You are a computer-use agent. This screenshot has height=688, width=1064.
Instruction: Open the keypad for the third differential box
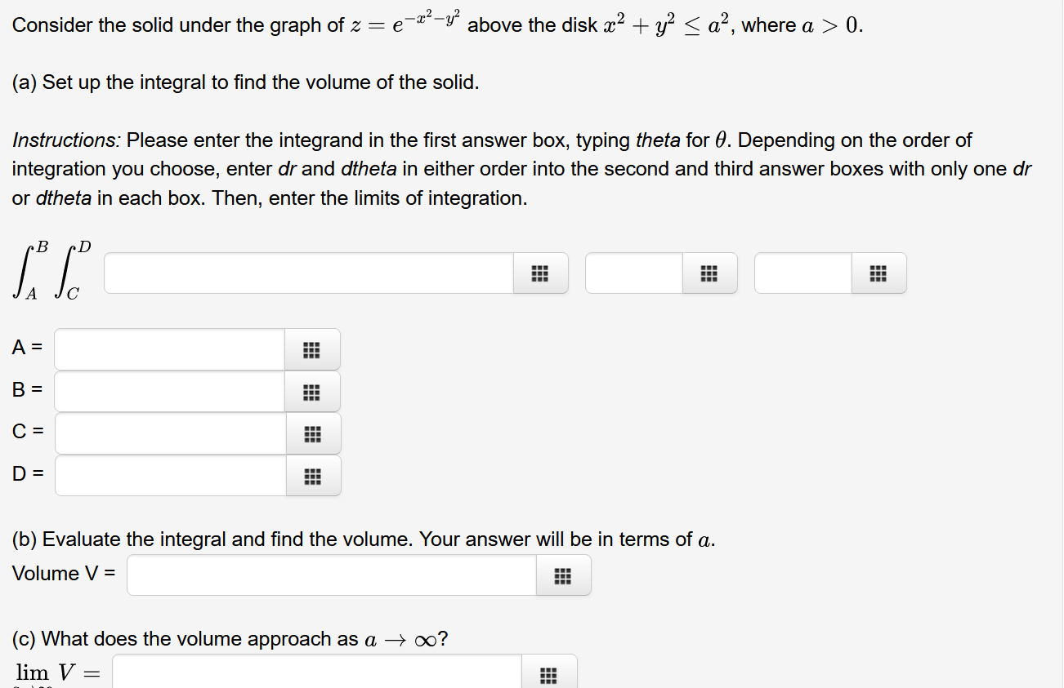tap(878, 273)
